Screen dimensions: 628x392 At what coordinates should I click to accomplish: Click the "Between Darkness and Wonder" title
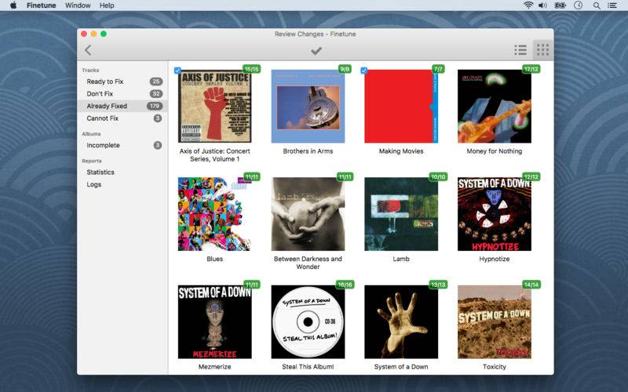click(x=308, y=263)
